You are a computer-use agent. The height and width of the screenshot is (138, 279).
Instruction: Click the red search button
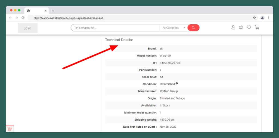point(193,28)
